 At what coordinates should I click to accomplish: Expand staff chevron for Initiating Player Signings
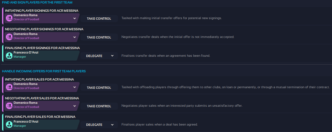click(x=75, y=19)
